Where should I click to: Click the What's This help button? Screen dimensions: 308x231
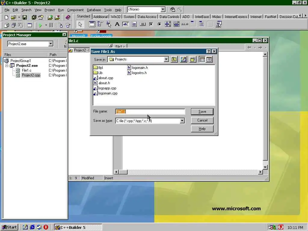pos(209,51)
